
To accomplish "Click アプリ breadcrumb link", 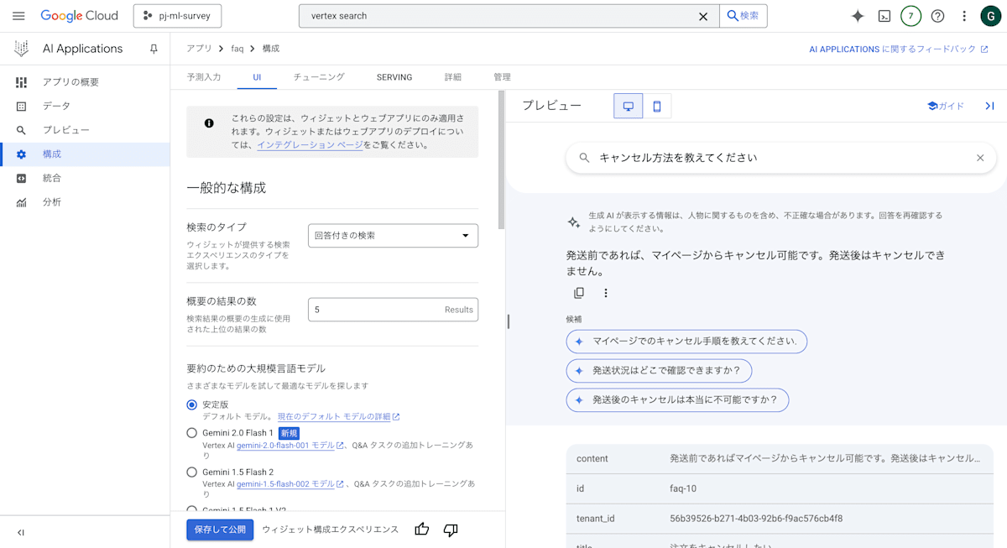I will point(199,49).
